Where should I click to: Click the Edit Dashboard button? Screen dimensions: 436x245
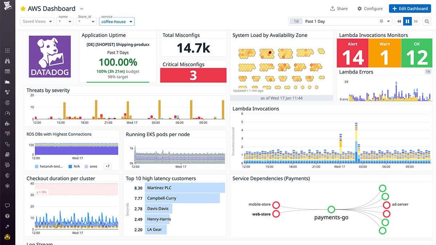click(x=410, y=8)
